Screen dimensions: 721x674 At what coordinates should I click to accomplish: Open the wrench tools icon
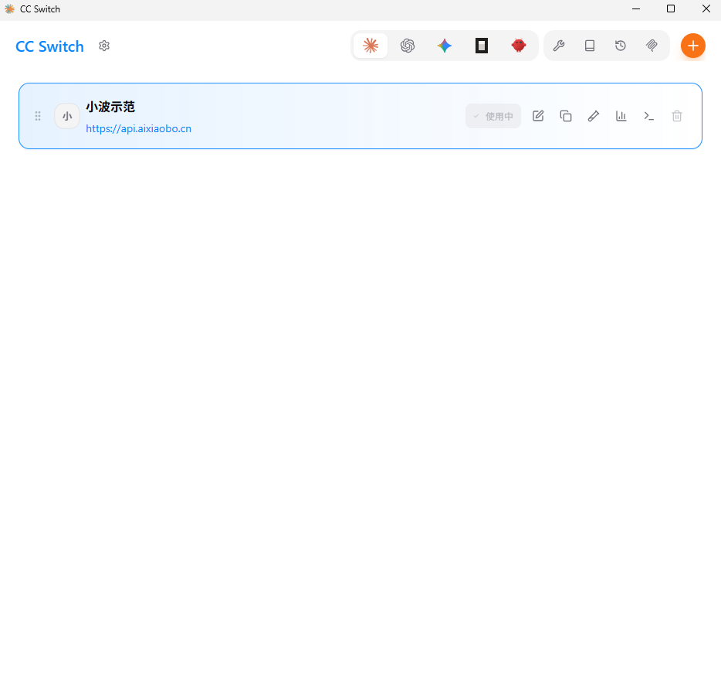point(559,46)
